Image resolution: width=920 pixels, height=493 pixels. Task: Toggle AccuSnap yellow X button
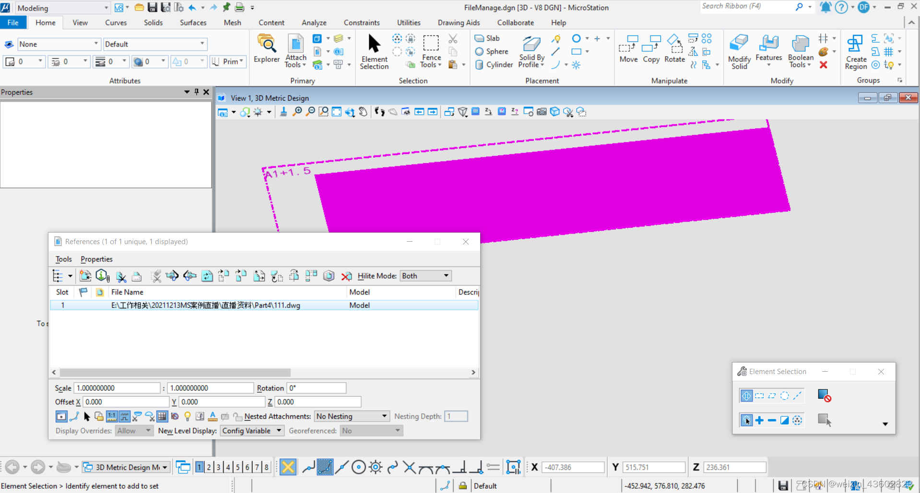[288, 467]
